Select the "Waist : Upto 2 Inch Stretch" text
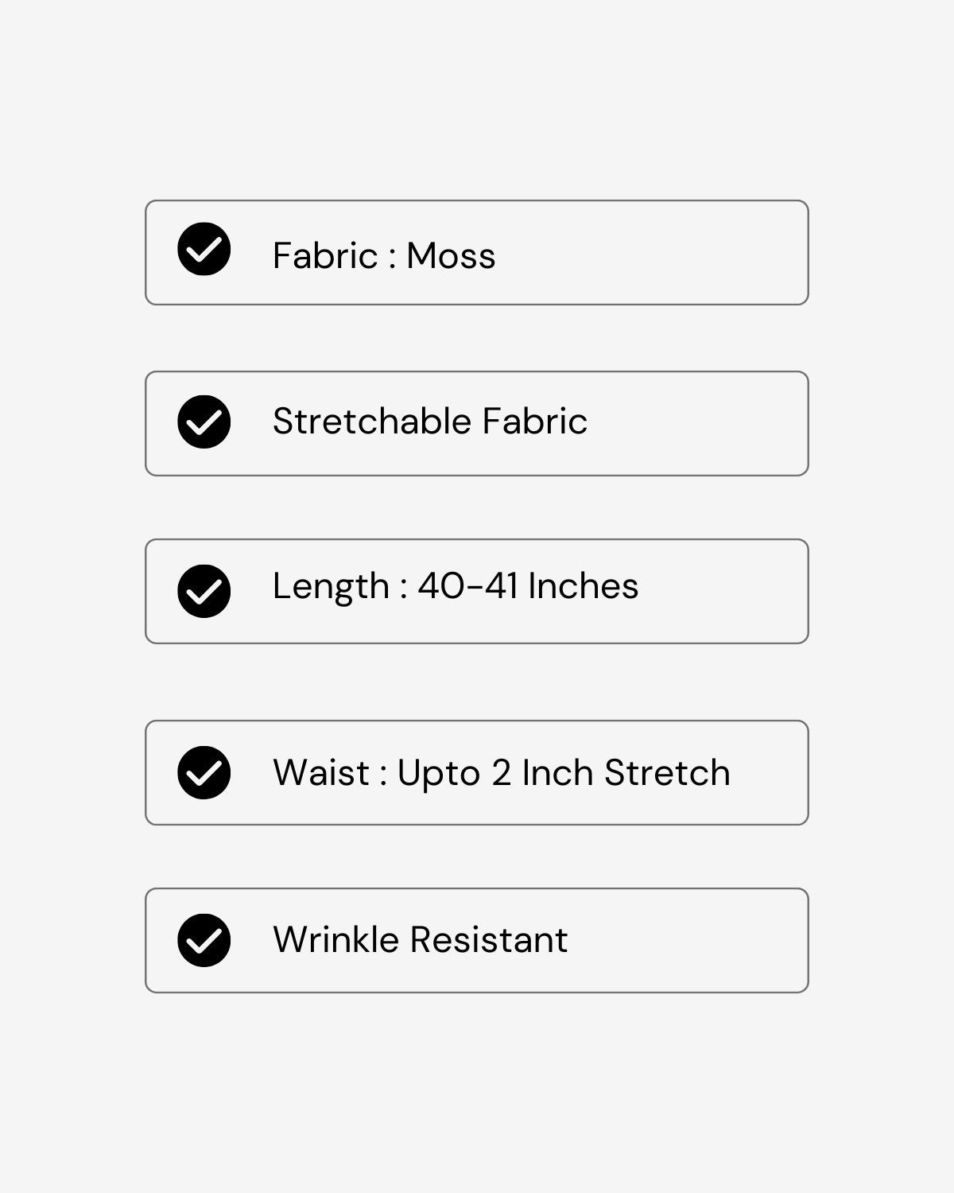This screenshot has width=954, height=1193. (x=501, y=772)
